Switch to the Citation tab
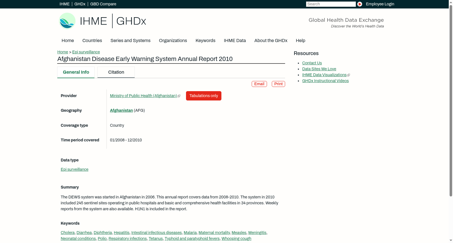This screenshot has width=453, height=243. (116, 72)
